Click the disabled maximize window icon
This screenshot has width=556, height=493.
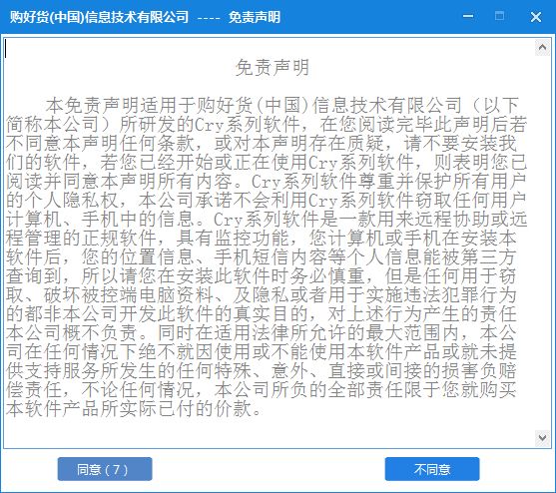[x=499, y=16]
